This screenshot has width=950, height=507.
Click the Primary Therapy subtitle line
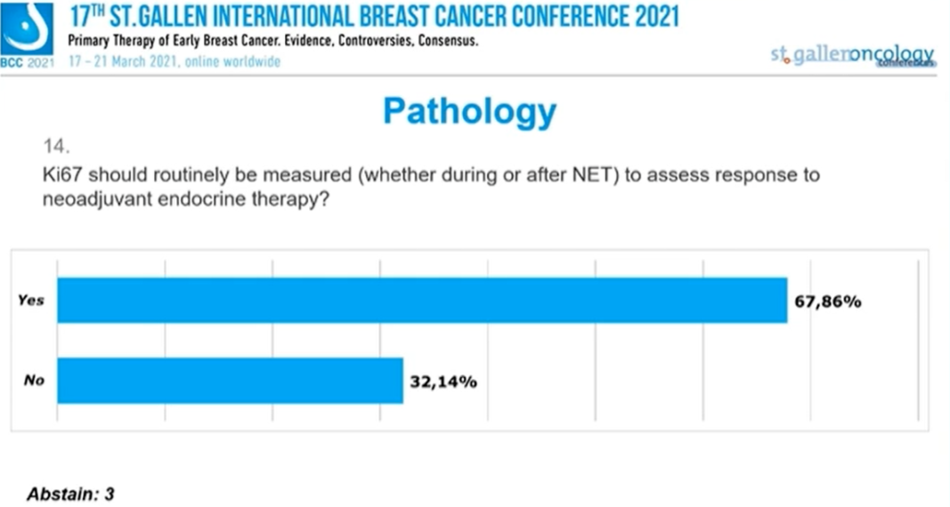[x=274, y=44]
